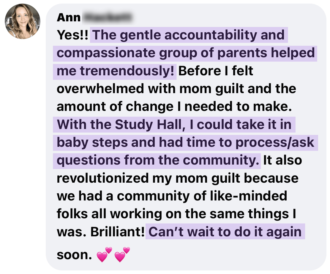
Task: Click line 'overwhelmed with mom guilt and the'
Action: click(x=176, y=89)
